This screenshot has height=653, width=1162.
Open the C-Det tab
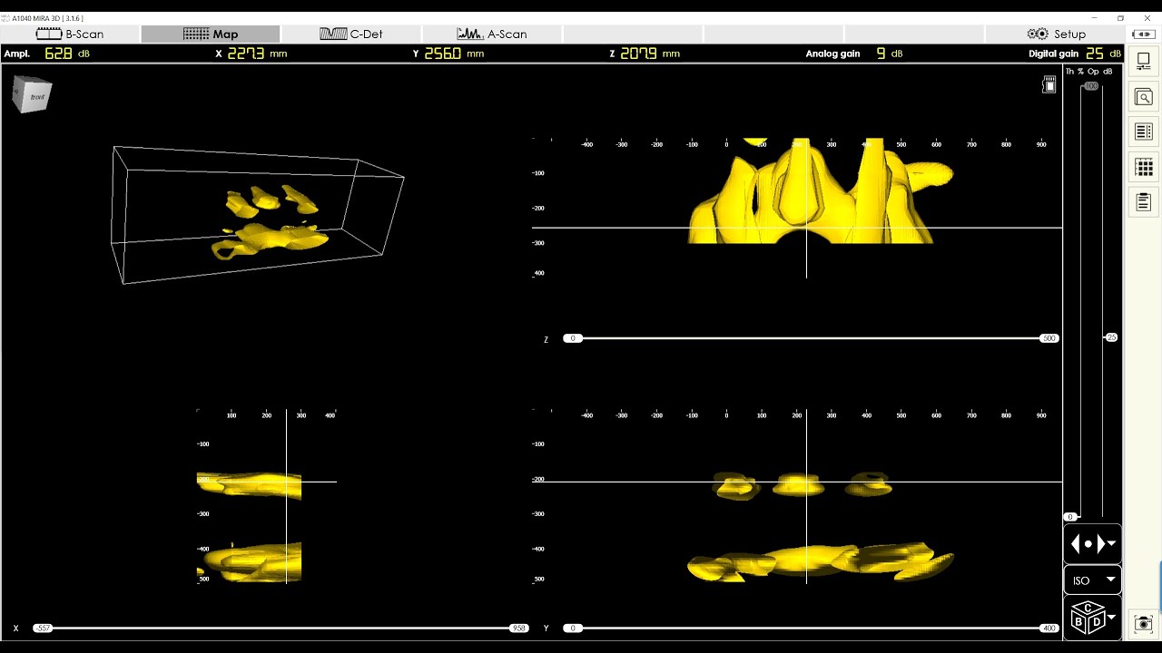[351, 34]
